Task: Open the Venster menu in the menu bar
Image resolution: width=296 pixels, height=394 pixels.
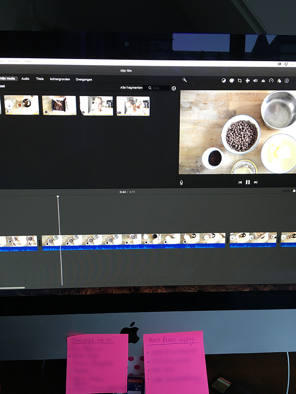Action: click(x=14, y=61)
